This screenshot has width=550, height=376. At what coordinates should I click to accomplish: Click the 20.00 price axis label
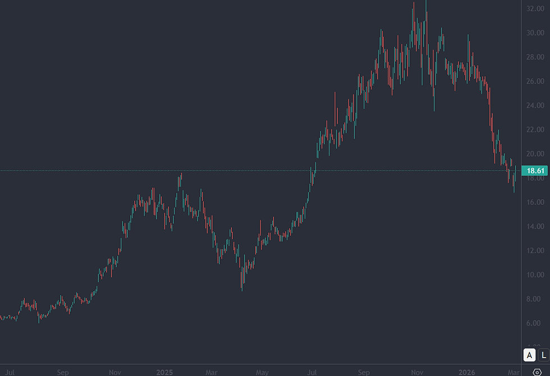[x=535, y=154]
